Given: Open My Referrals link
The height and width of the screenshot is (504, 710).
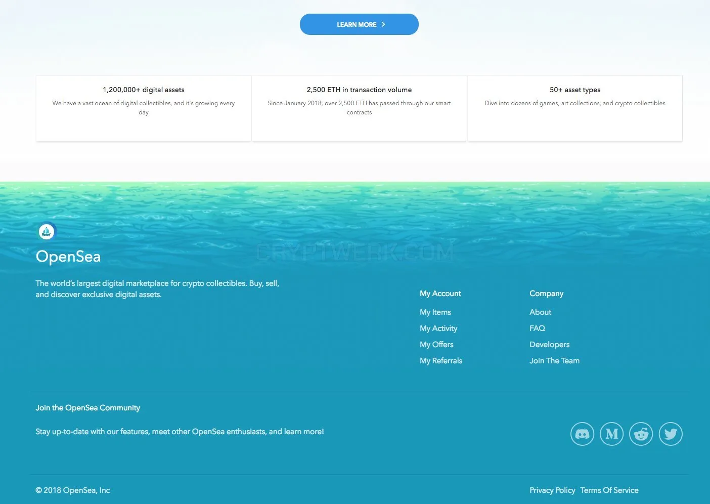Looking at the screenshot, I should [x=441, y=361].
